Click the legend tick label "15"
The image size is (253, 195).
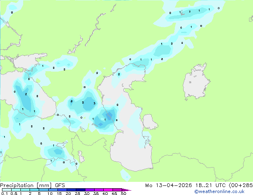click(59, 193)
